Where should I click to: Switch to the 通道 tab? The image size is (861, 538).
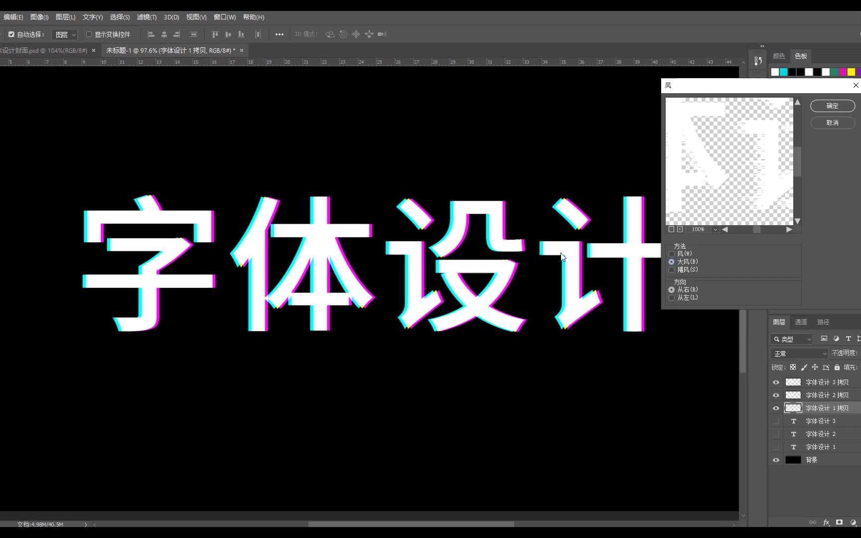(x=801, y=322)
